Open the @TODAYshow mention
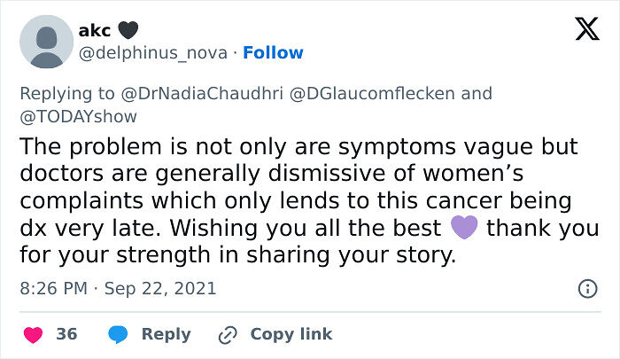Image resolution: width=620 pixels, height=359 pixels. coord(81,115)
